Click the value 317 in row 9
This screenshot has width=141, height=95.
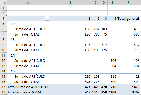pos(104,45)
